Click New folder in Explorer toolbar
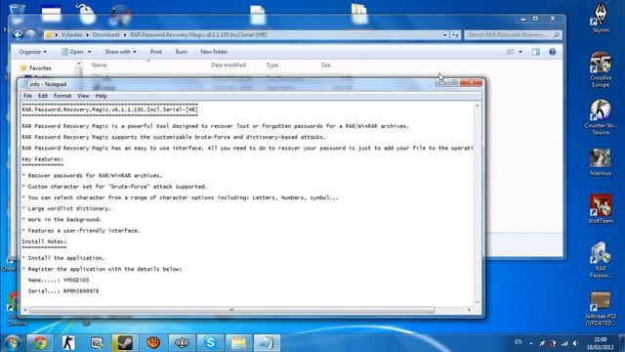Viewport: 625px width, 352px height. [x=214, y=52]
